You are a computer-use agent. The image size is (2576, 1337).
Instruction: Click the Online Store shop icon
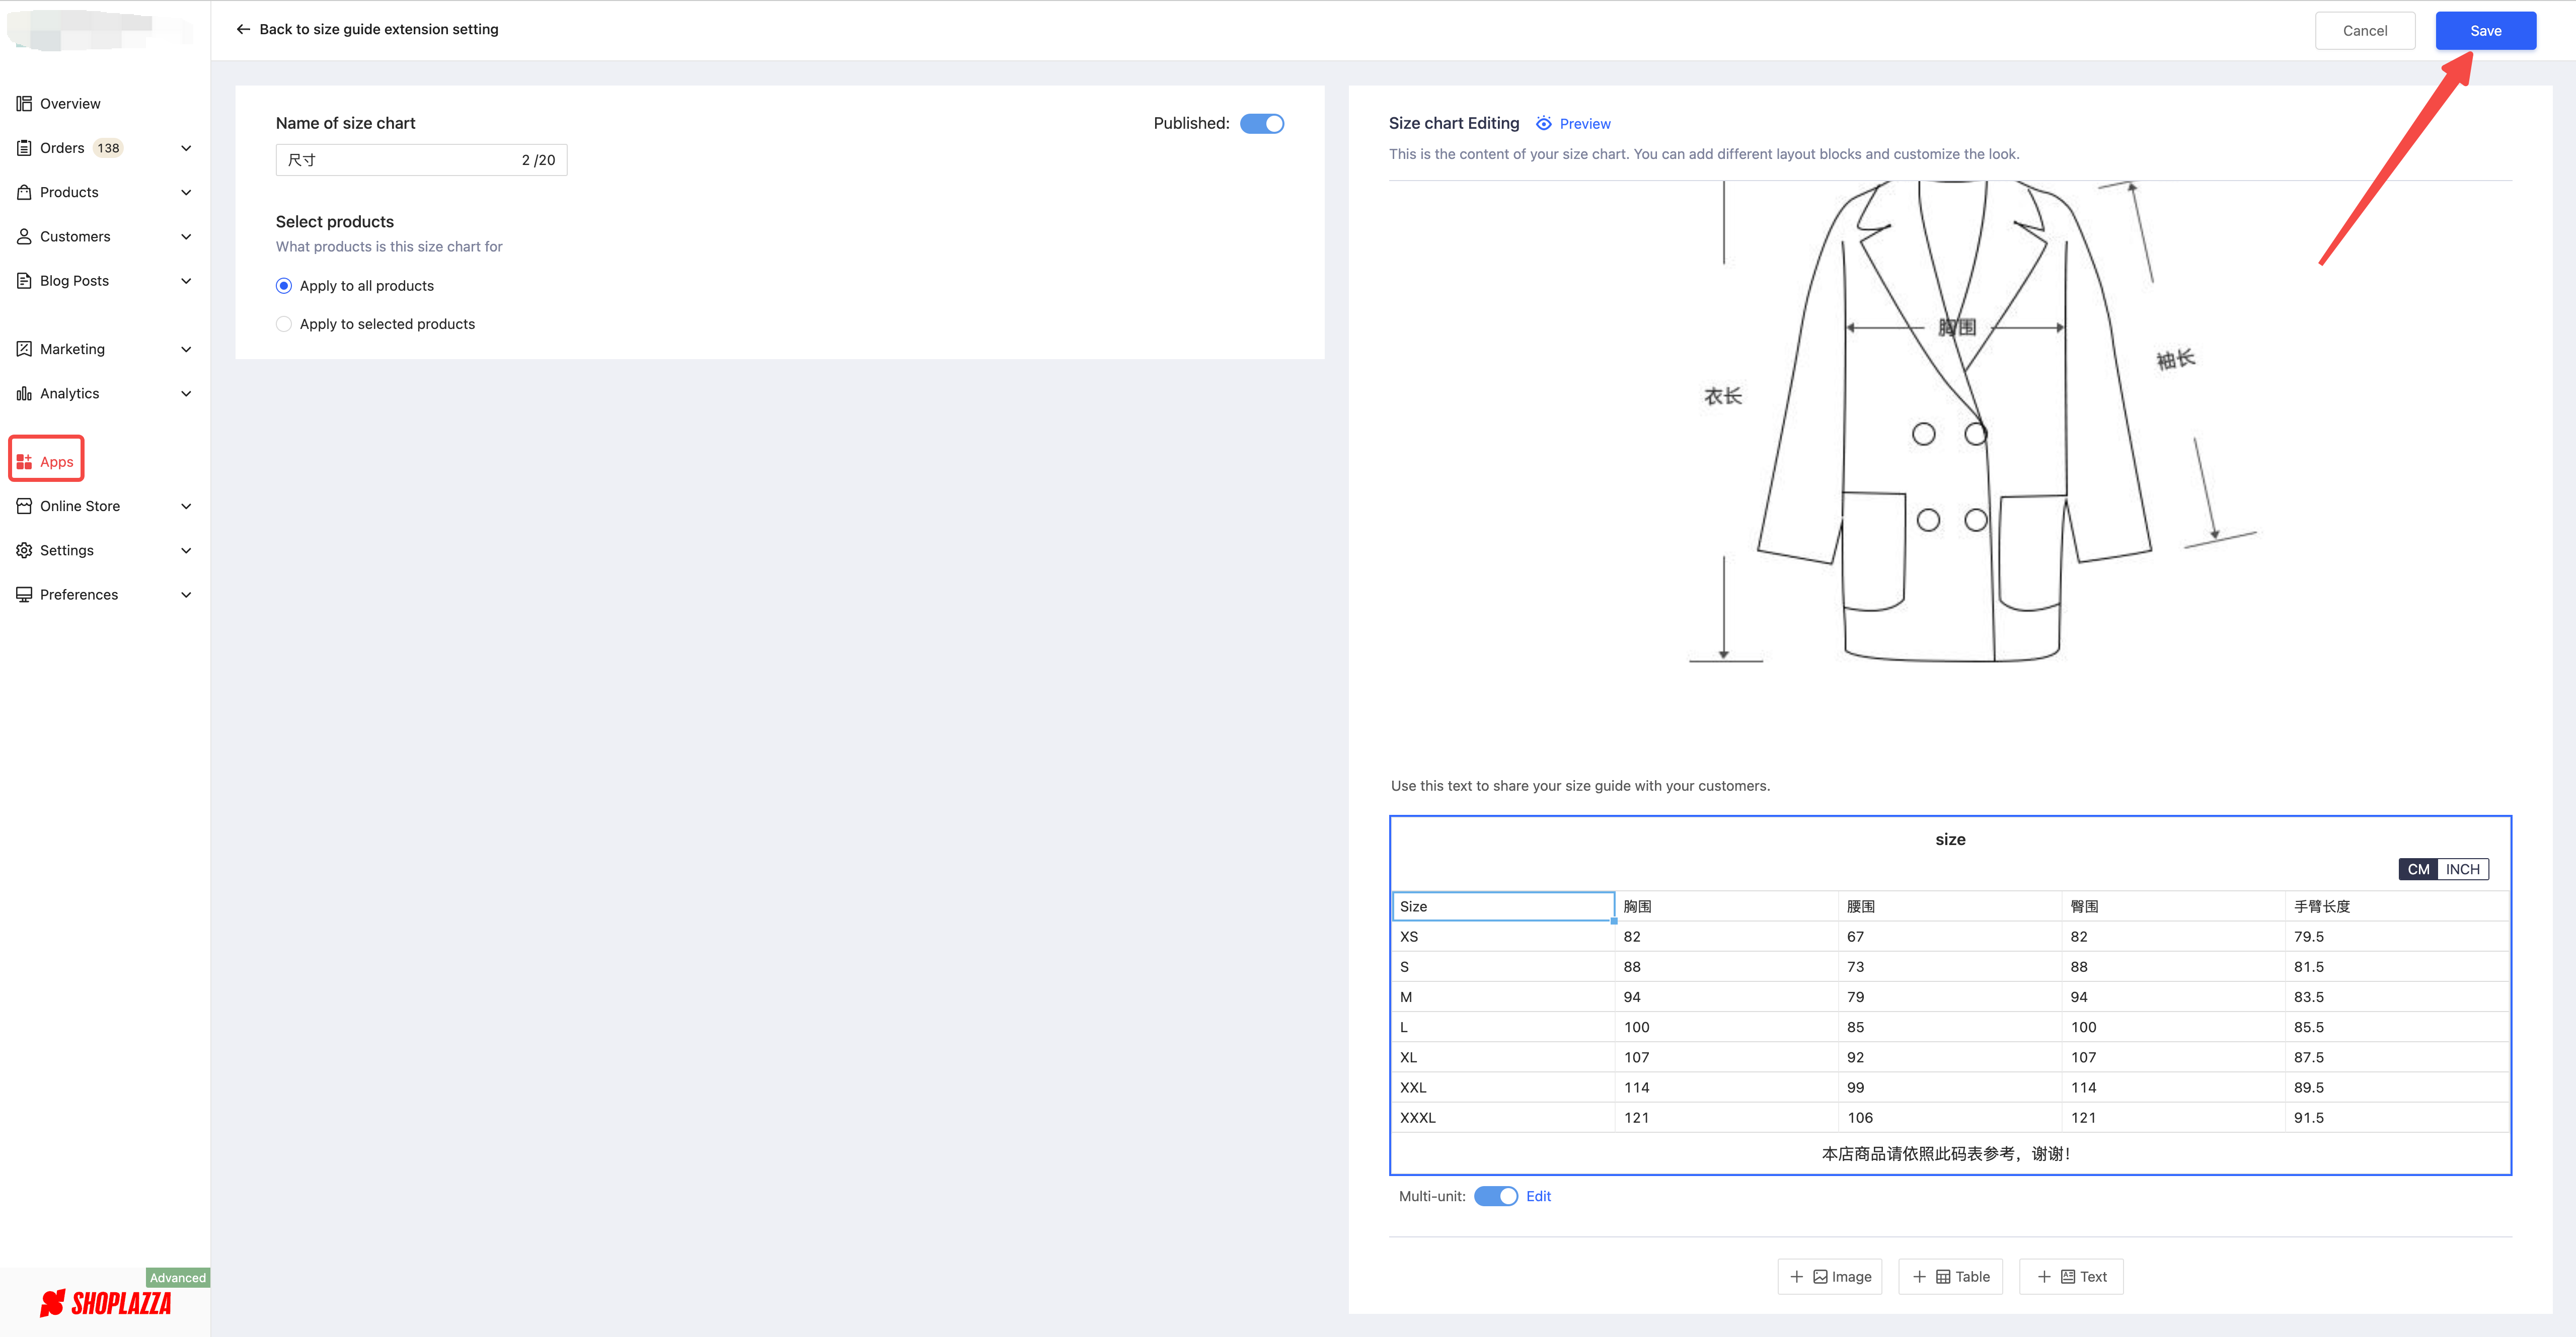tap(24, 507)
